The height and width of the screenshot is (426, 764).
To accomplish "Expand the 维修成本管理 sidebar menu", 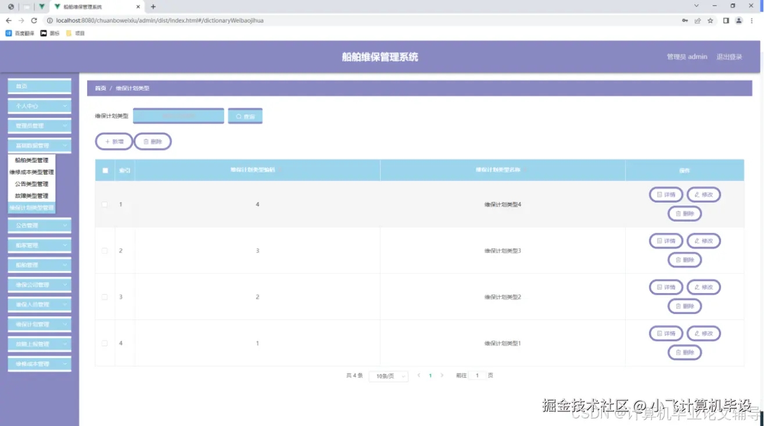I will point(40,364).
